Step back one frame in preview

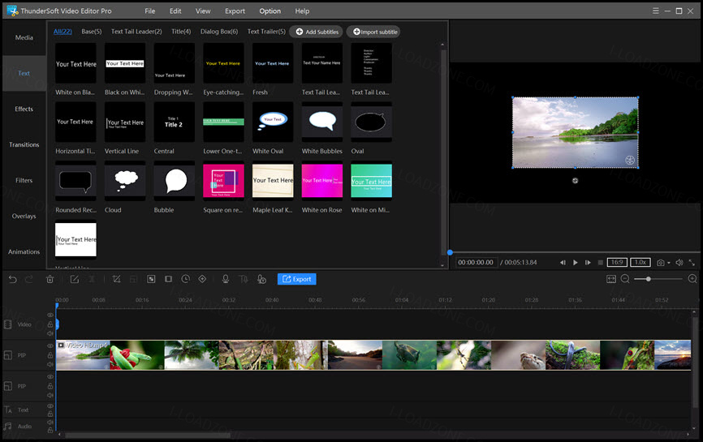[563, 263]
